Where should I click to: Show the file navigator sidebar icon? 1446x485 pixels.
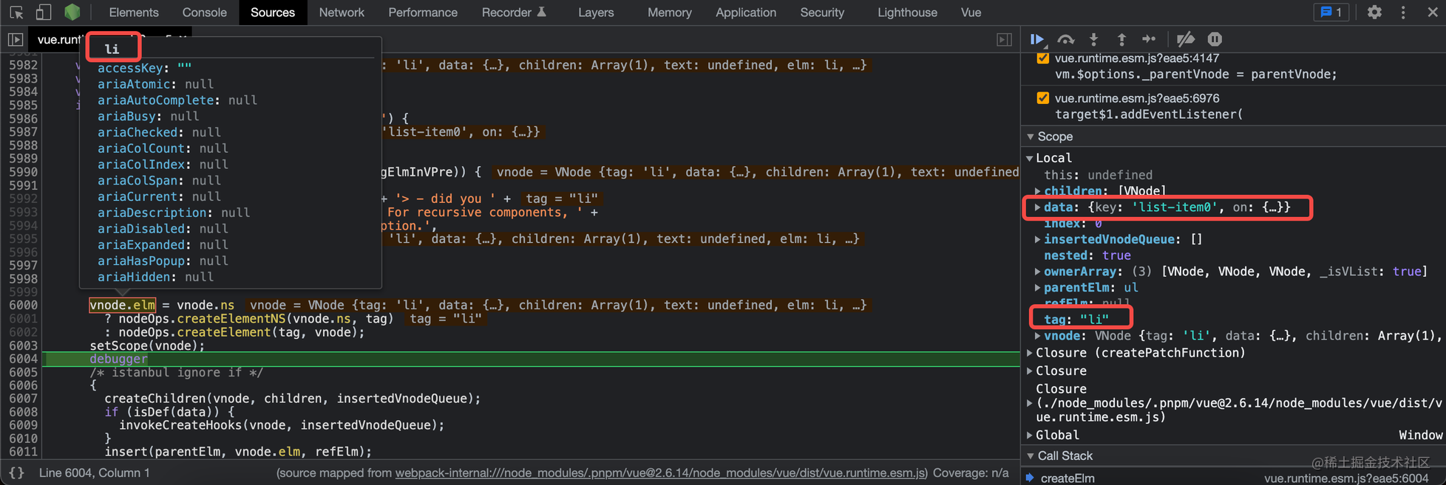(x=16, y=39)
